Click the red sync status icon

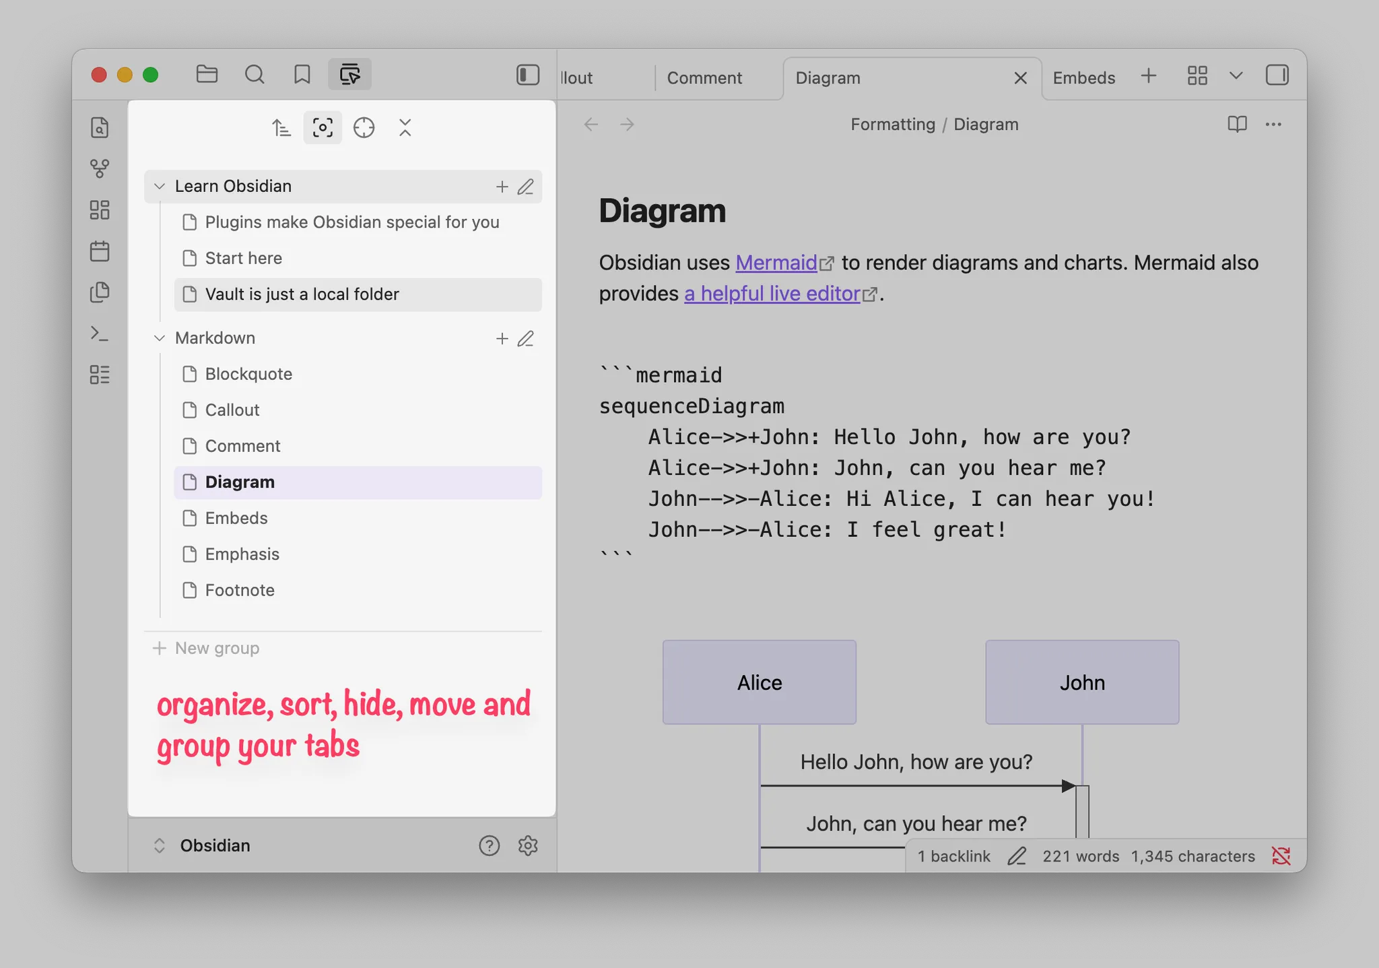pyautogui.click(x=1281, y=856)
